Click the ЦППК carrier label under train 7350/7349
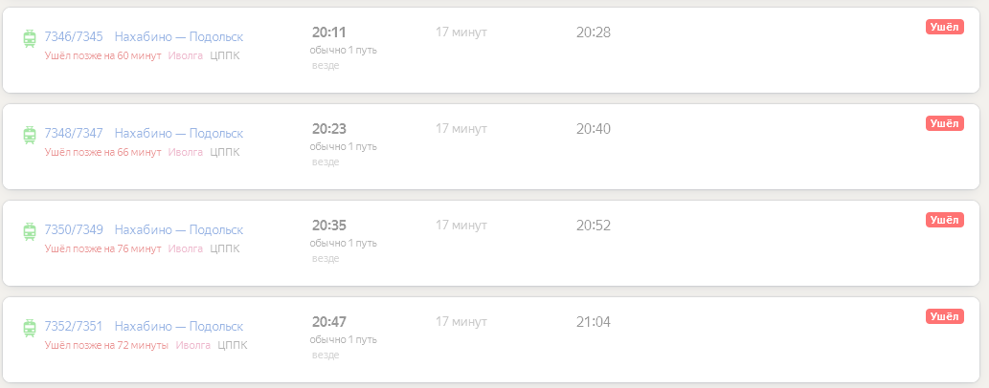 [x=225, y=248]
